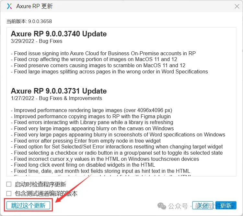The width and height of the screenshot is (243, 216).
Task: Click the 3/29/2022 - Bug Fixes line
Action: click(x=37, y=41)
